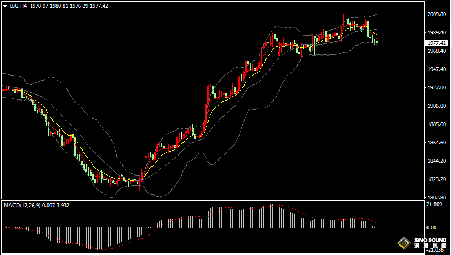452x255 pixels.
Task: Click the LLG,H4 symbol label
Action: [x=18, y=6]
